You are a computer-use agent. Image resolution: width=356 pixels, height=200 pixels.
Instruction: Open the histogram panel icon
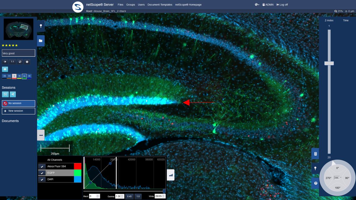click(171, 175)
